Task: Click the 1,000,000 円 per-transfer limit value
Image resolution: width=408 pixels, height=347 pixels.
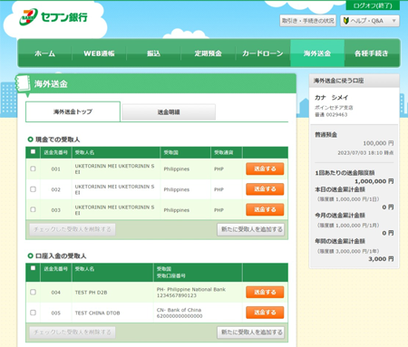Action: click(374, 181)
